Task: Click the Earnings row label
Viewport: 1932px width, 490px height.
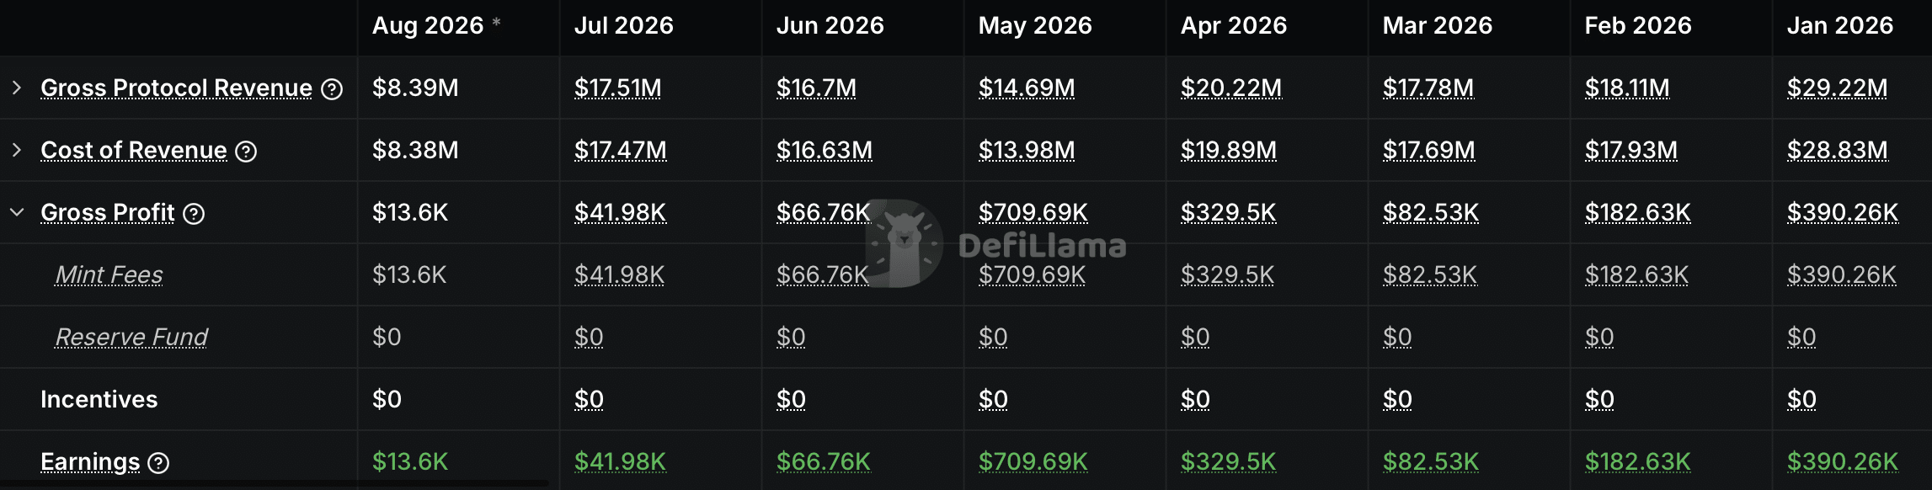Action: point(90,461)
